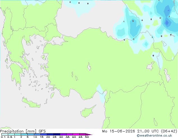Select the 2–5 mm legend color box
Viewport: 178px width, 138px height.
24,134
